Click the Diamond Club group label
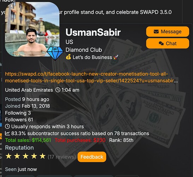This screenshot has height=177, width=193. [84, 50]
